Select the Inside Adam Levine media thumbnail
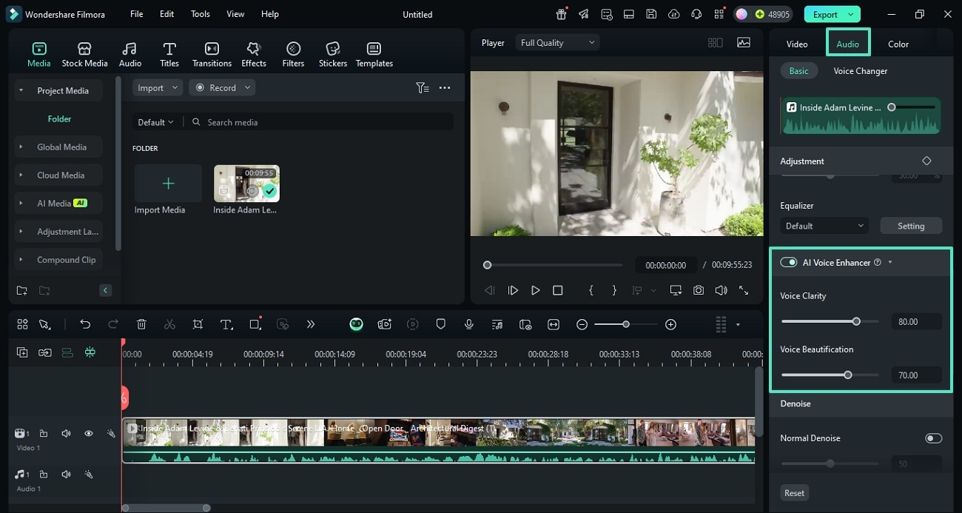 [246, 184]
